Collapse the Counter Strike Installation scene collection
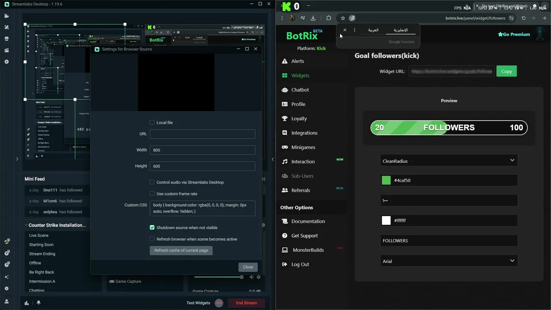 pyautogui.click(x=25, y=225)
